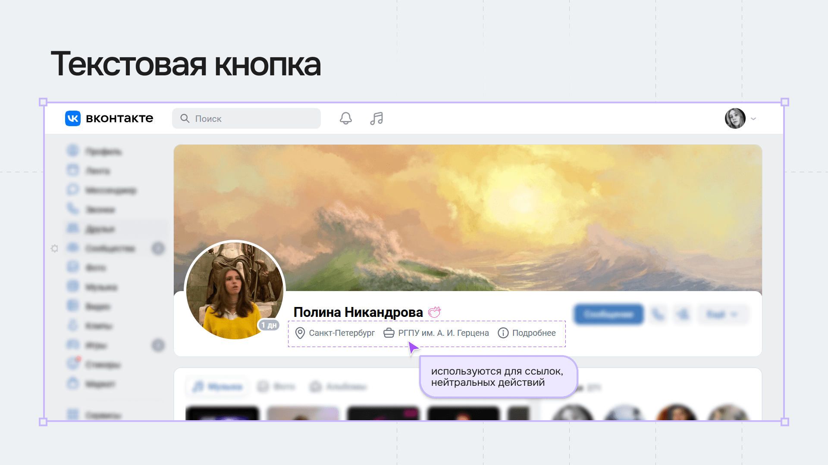Go to Друзья in the sidebar

pos(100,229)
